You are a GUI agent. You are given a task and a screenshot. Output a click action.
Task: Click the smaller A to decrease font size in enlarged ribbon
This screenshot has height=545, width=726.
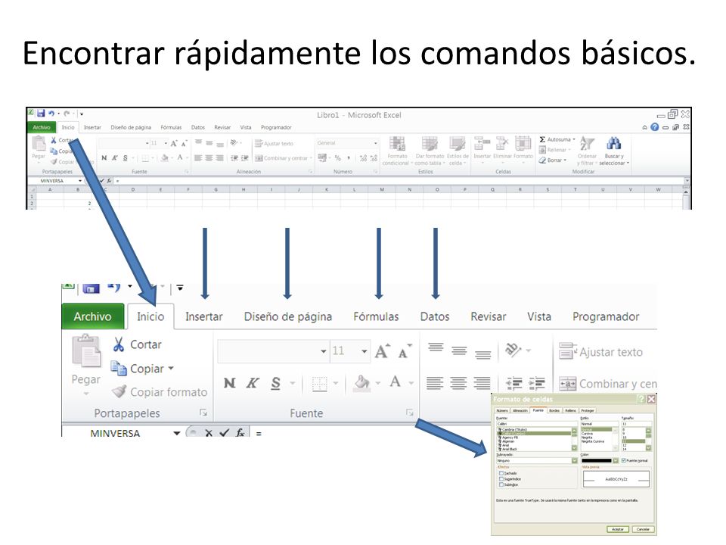[x=404, y=352]
